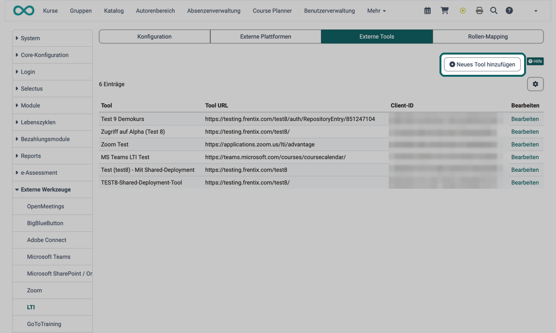The image size is (556, 333).
Task: Expand the e-Assessment section
Action: pos(53,173)
